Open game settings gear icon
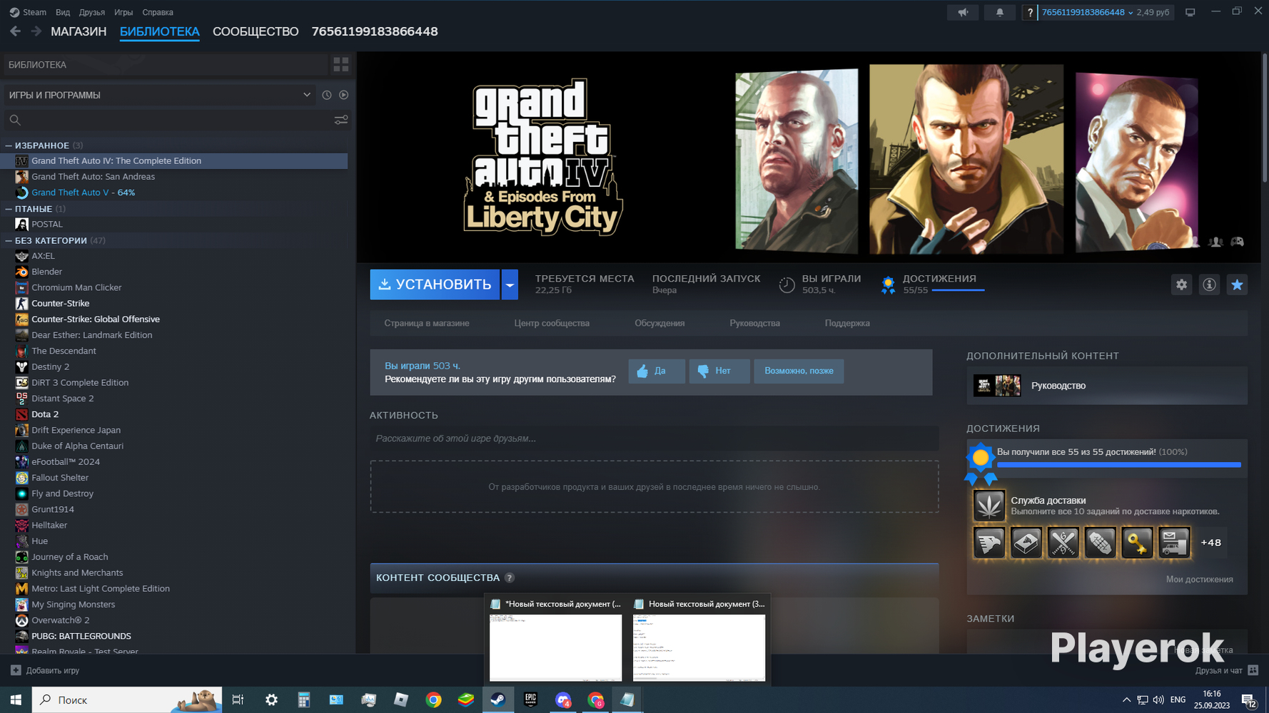1269x713 pixels. pos(1182,284)
